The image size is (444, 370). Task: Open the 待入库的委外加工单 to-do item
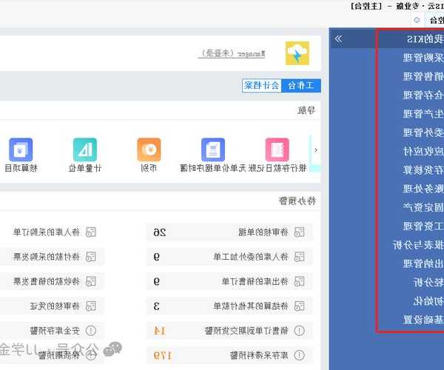coord(252,257)
